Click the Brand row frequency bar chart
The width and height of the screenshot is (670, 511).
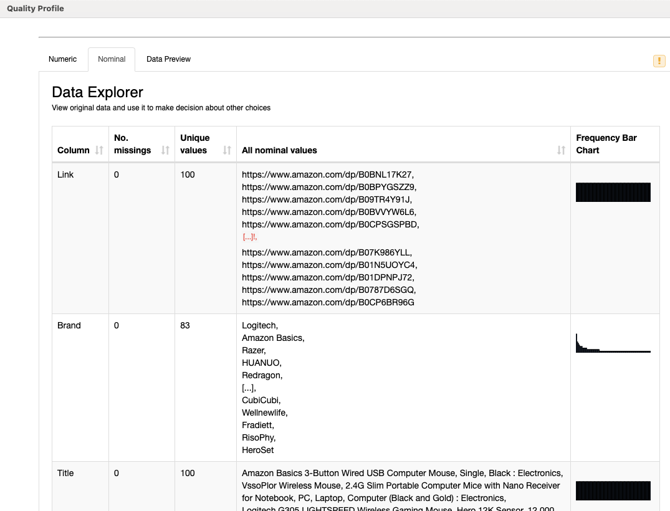613,343
